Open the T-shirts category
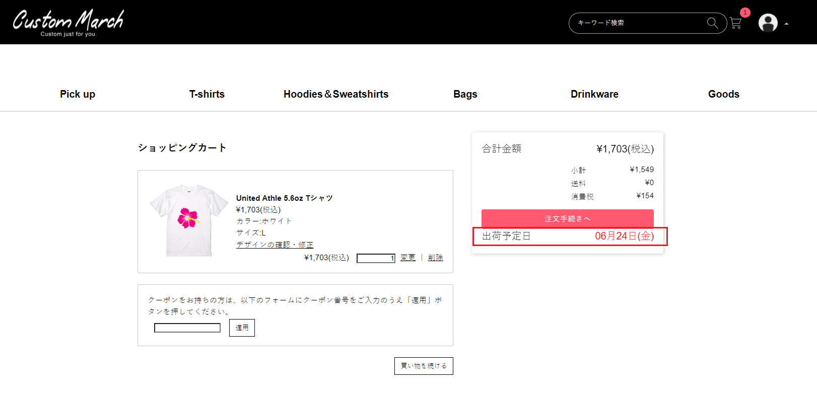The image size is (817, 396). (x=207, y=94)
